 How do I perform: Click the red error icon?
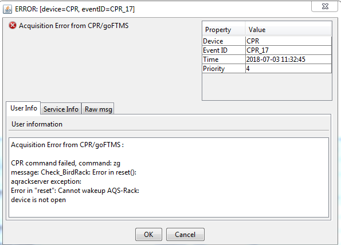tap(13, 25)
